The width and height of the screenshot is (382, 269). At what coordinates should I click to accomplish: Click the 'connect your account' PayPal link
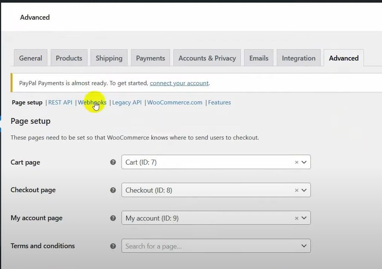pyautogui.click(x=179, y=83)
